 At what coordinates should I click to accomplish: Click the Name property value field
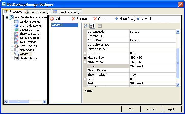point(152,66)
